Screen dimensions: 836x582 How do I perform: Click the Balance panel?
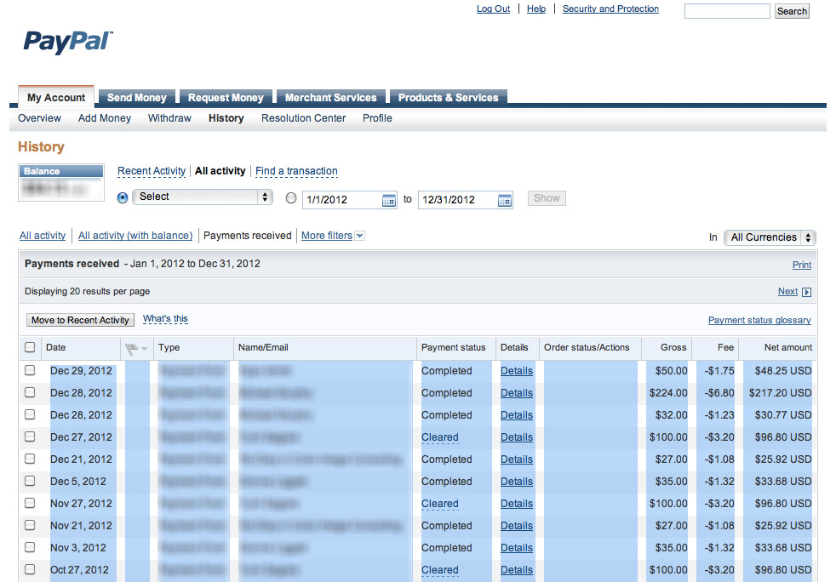click(61, 183)
